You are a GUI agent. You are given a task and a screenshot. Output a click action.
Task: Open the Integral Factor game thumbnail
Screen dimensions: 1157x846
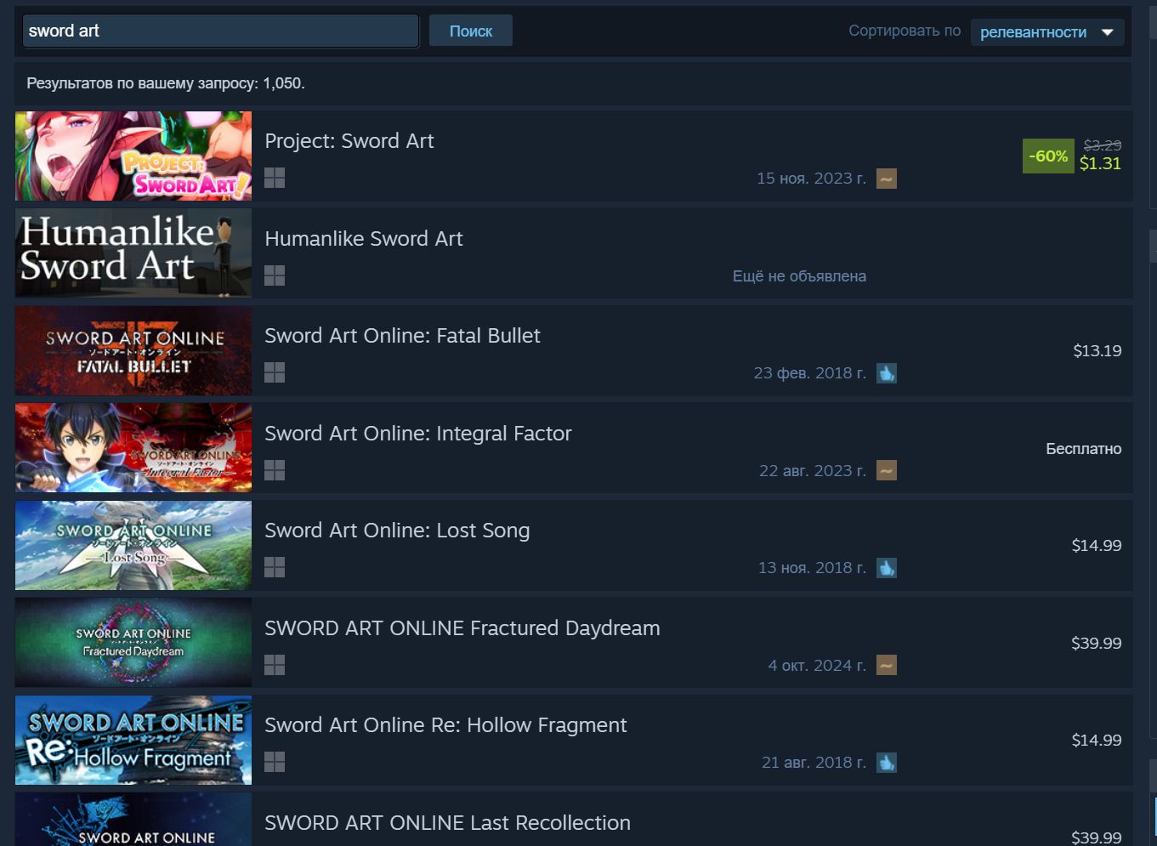coord(133,448)
